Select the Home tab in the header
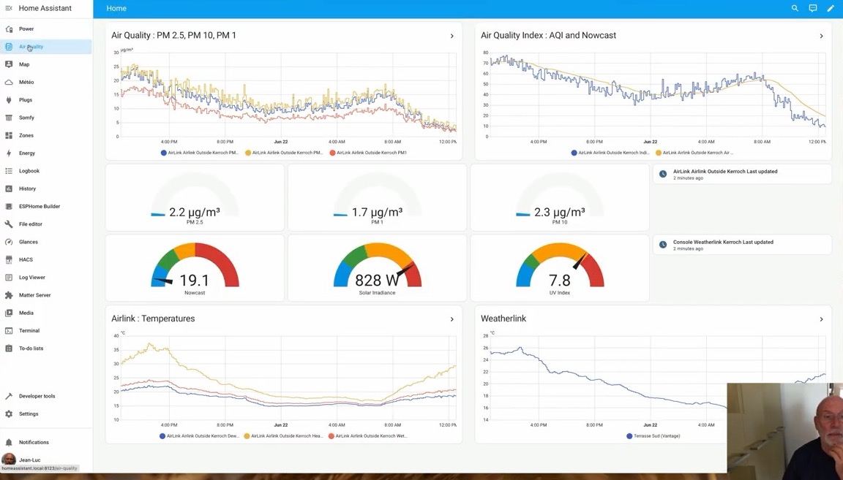Viewport: 843px width, 480px height. coord(116,8)
